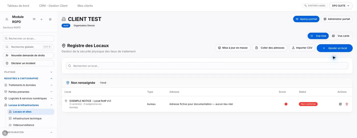Image resolution: width=357 pixels, height=138 pixels.
Task: Open Recherche globale field
Action: click(x=29, y=47)
